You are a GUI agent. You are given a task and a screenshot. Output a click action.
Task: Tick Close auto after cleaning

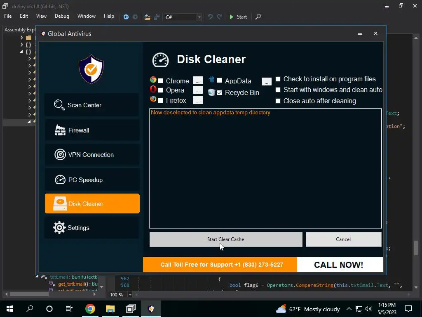(x=278, y=101)
